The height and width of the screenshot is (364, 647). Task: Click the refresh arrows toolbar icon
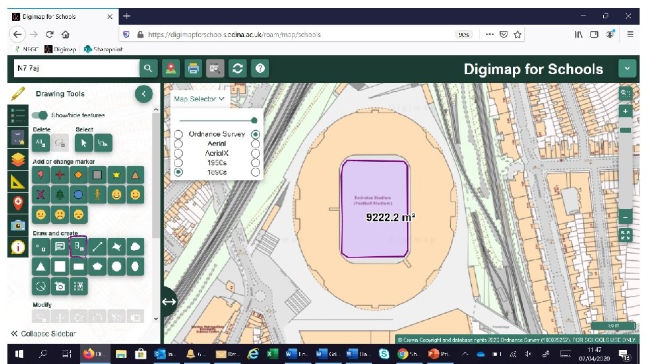click(238, 69)
